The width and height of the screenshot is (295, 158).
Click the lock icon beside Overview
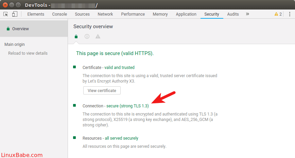8,29
